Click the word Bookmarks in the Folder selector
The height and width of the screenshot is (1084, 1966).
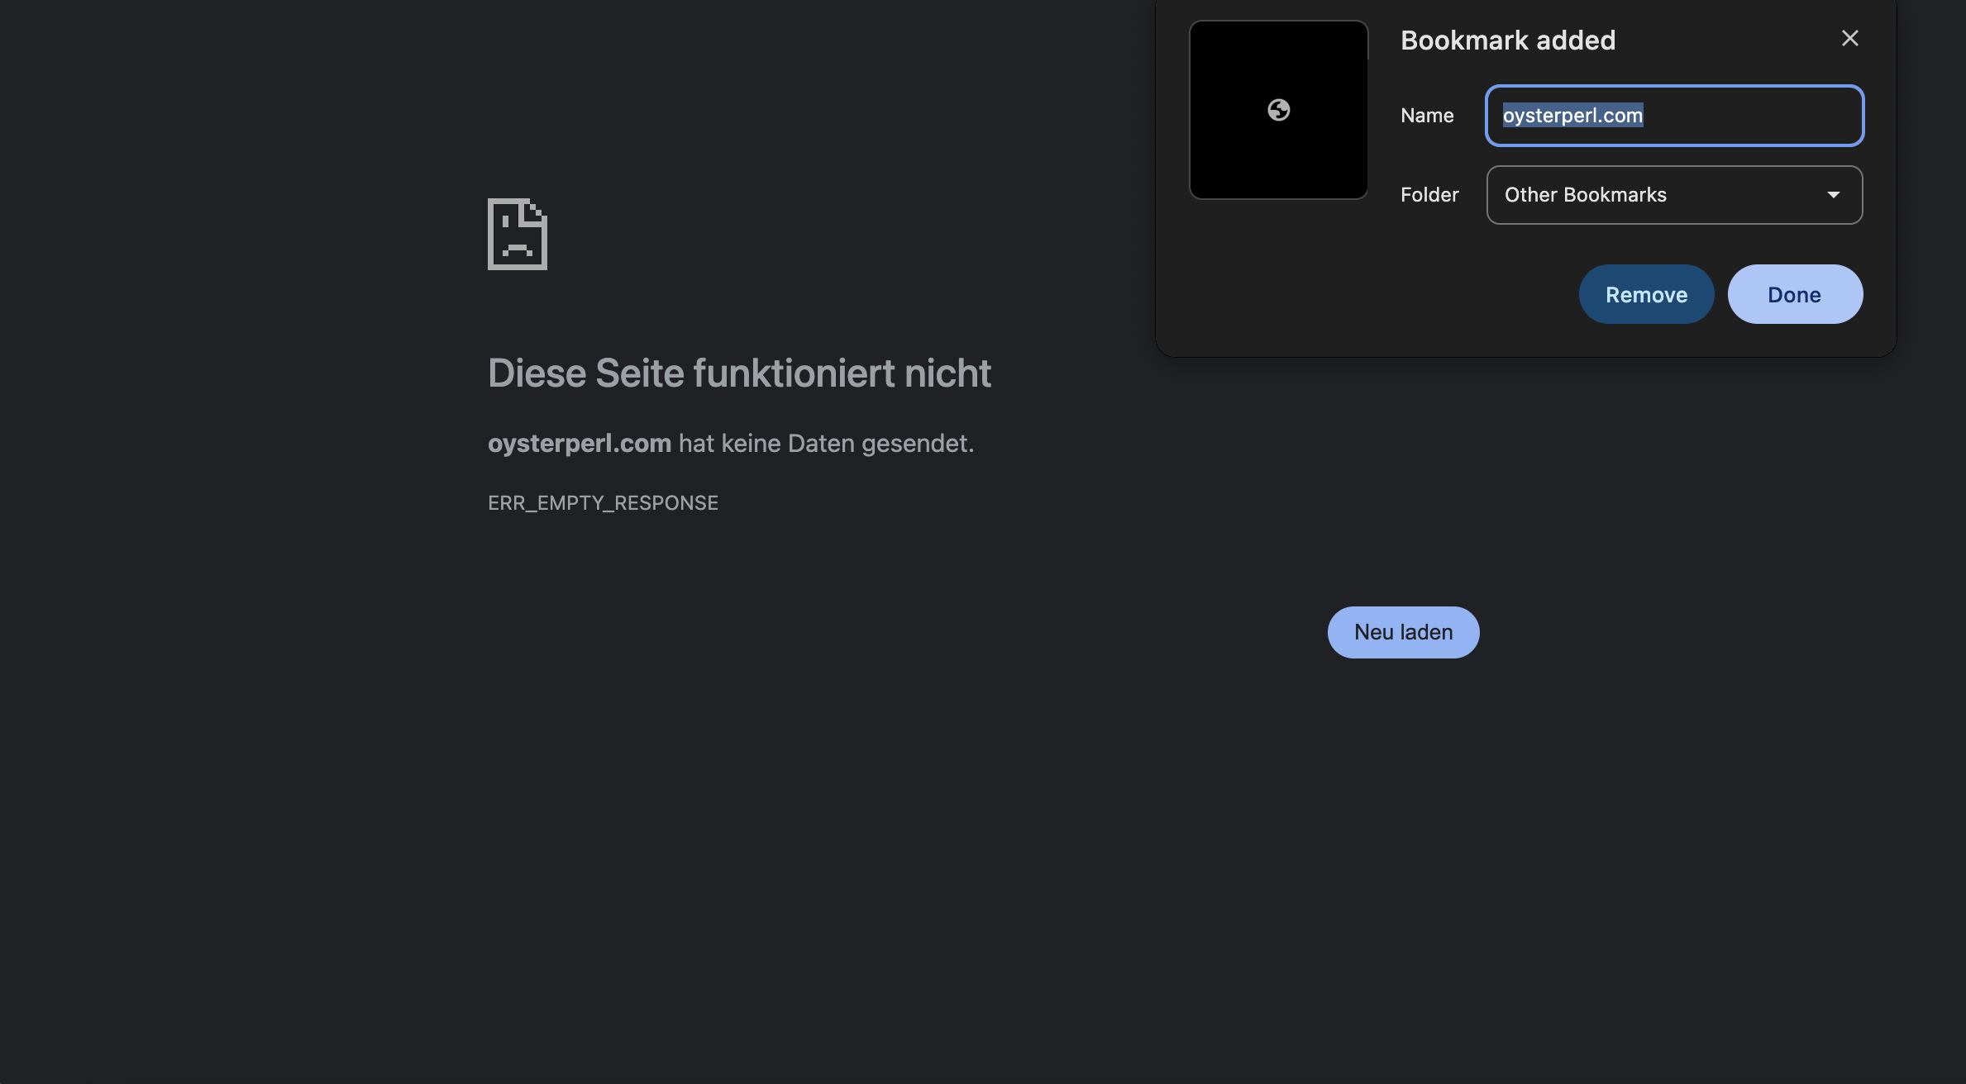[x=1615, y=195]
